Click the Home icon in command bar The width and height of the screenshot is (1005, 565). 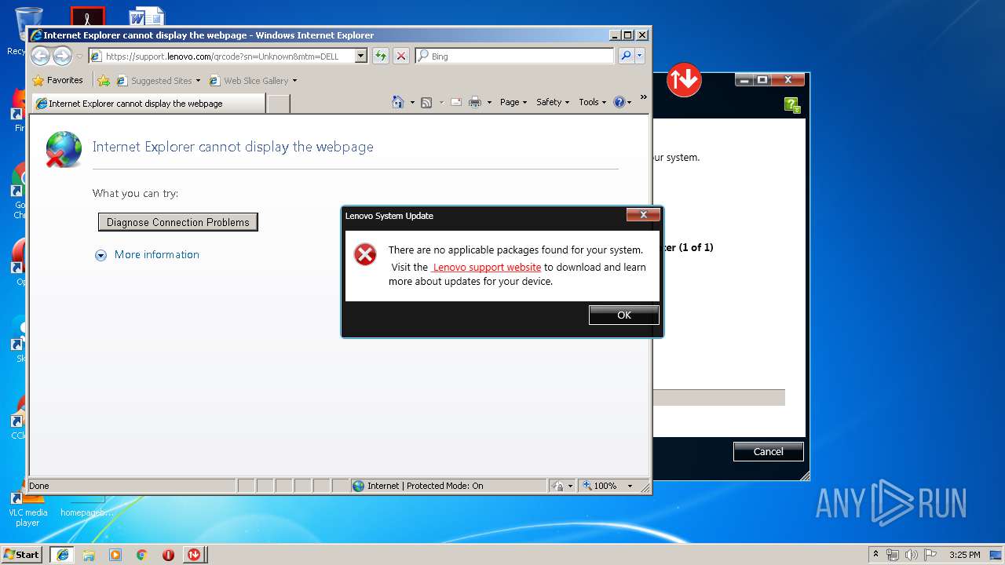click(398, 102)
